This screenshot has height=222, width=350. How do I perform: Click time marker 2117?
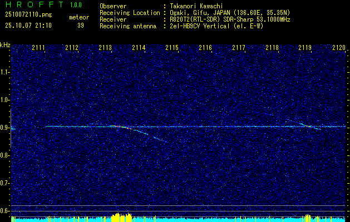239,48
